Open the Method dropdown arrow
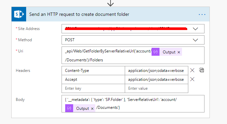The height and width of the screenshot is (124, 227). coord(195,40)
